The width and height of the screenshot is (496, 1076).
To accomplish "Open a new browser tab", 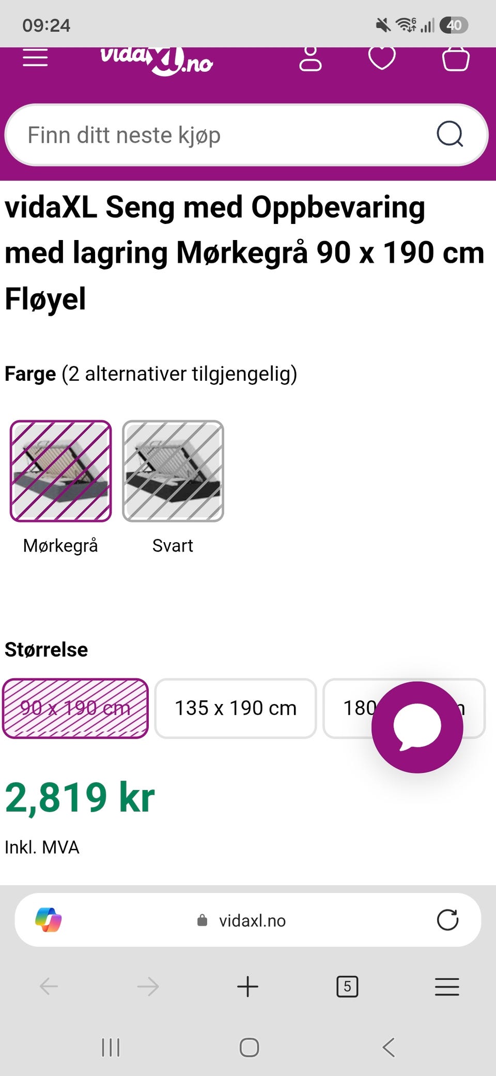I will coord(247,987).
